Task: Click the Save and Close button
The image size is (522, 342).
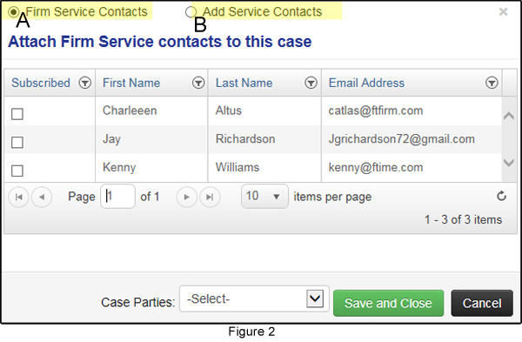Action: tap(389, 303)
